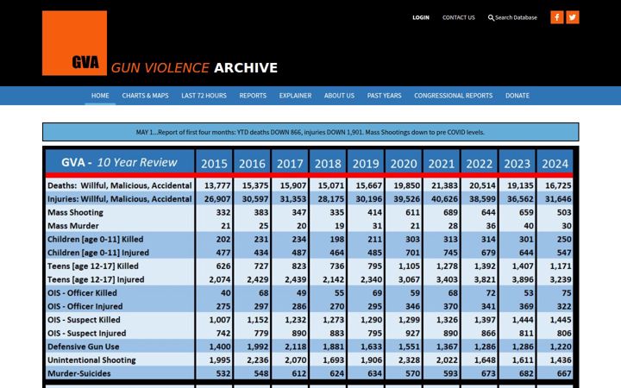Open the EXPLAINER menu item
This screenshot has width=621, height=388.
296,96
